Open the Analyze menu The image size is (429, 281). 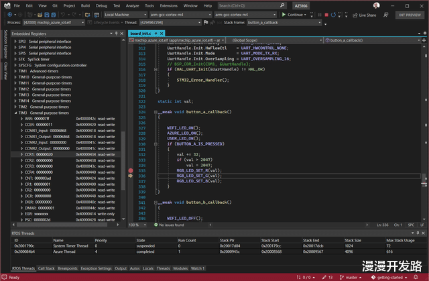coord(133,5)
